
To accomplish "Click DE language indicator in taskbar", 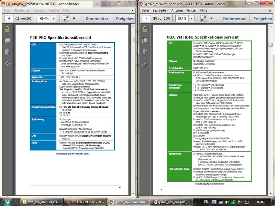I will point(206,202).
